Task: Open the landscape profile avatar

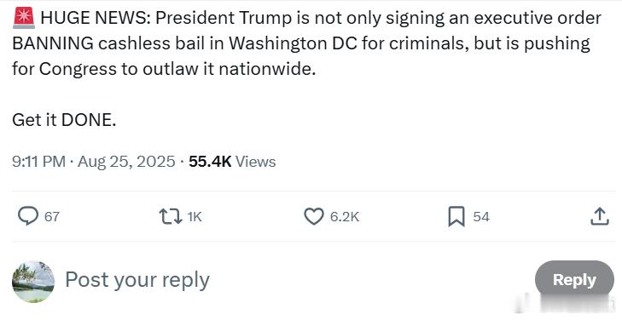Action: pyautogui.click(x=33, y=282)
